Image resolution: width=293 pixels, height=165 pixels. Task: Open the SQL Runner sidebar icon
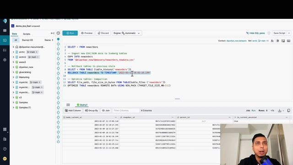click(x=5, y=40)
